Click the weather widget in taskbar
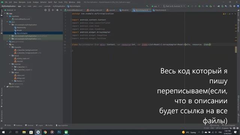 tap(189, 132)
